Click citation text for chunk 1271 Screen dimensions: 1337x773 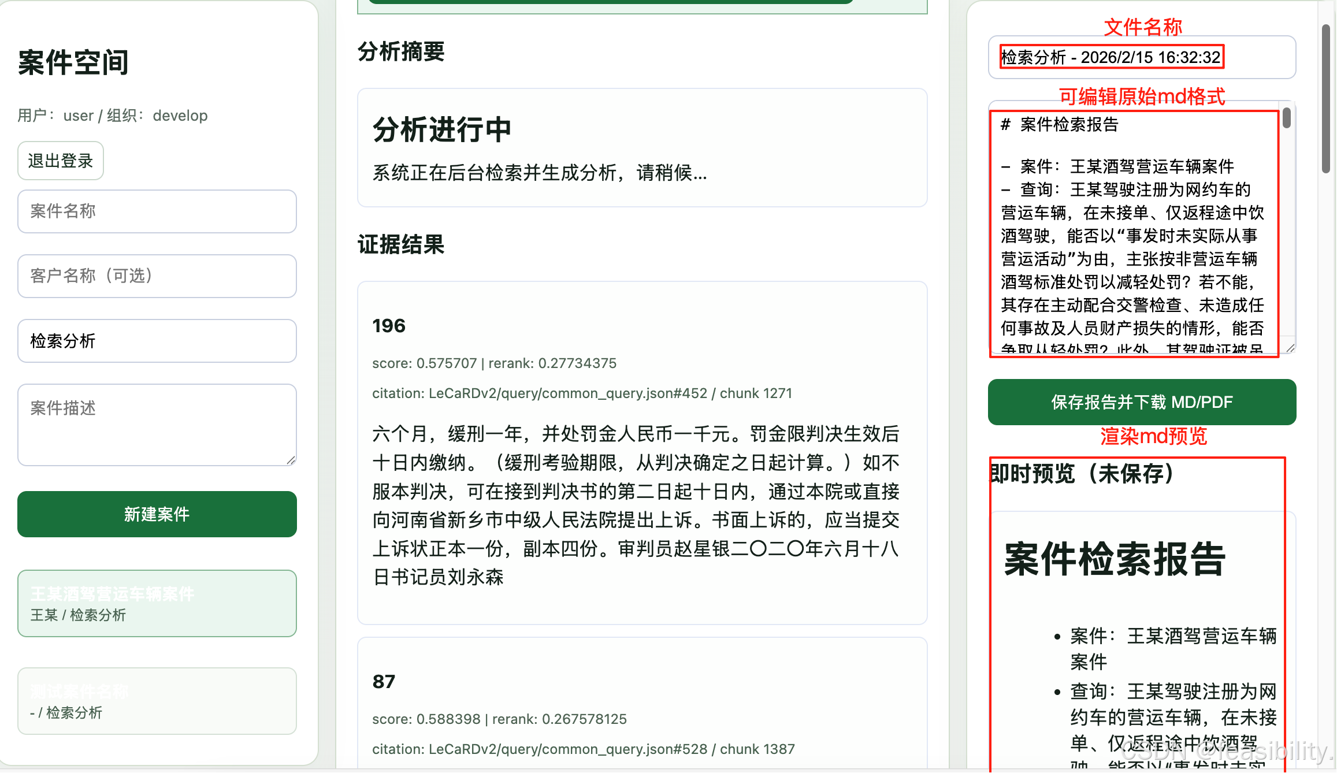582,393
